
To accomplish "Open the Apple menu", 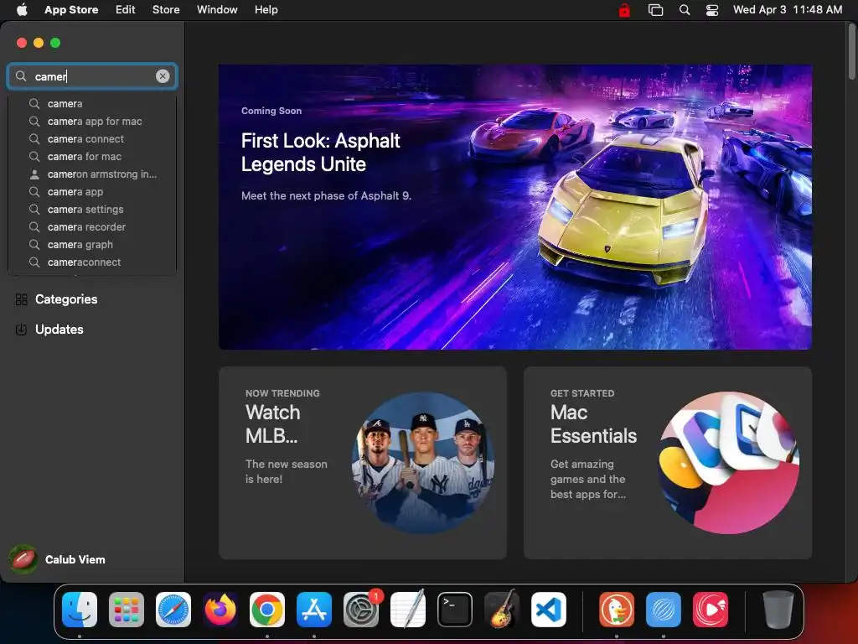I will pos(22,10).
